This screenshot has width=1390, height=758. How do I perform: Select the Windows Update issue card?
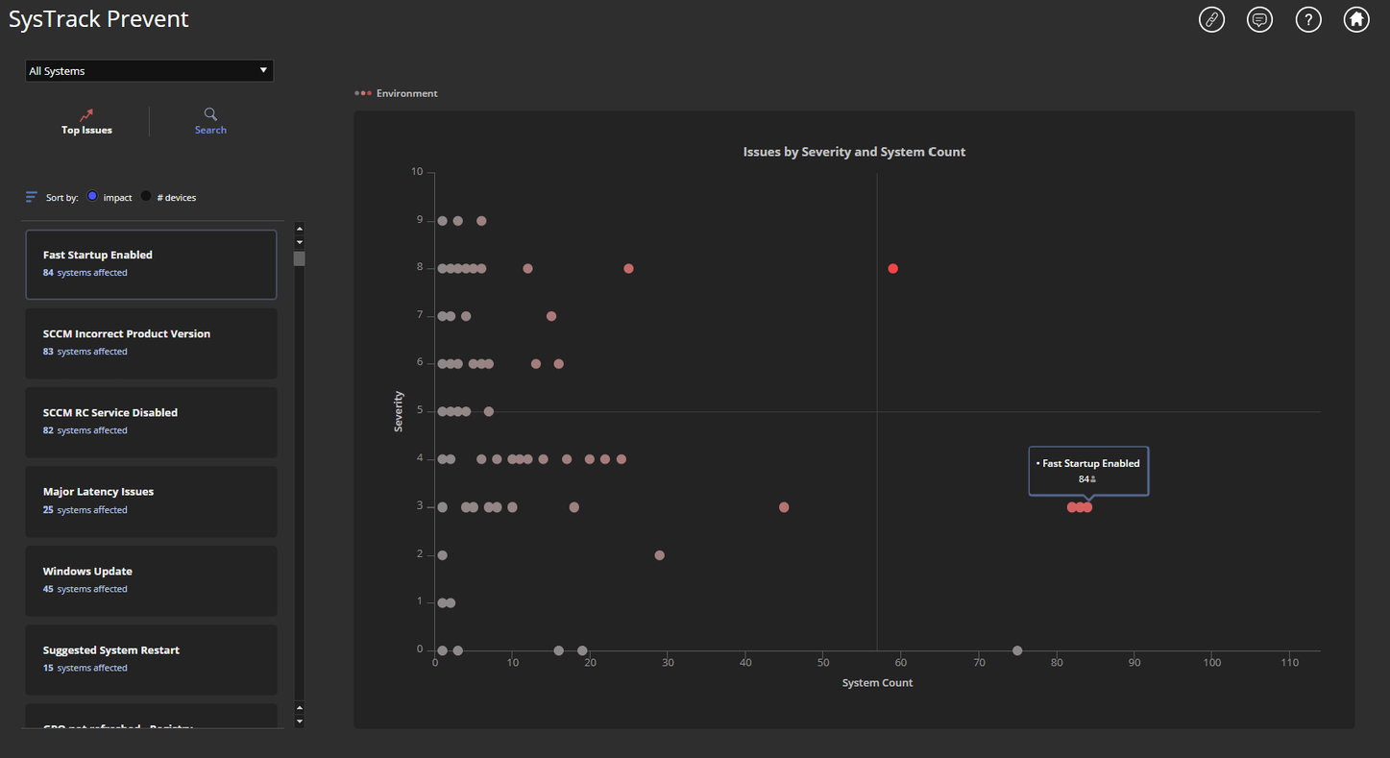coord(151,580)
